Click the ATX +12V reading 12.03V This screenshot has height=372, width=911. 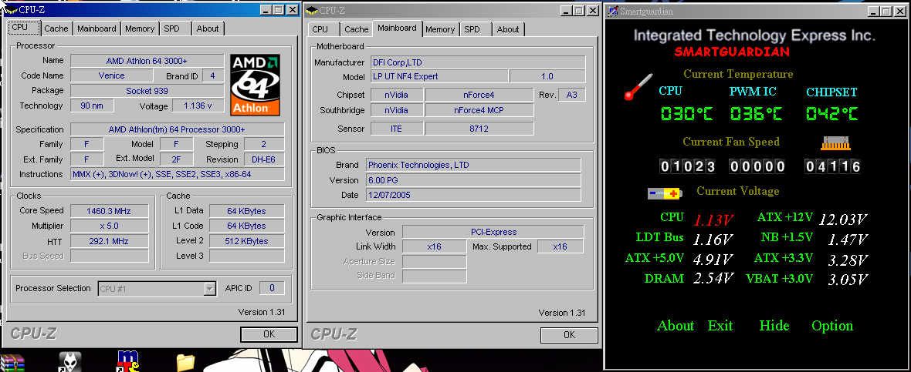843,220
